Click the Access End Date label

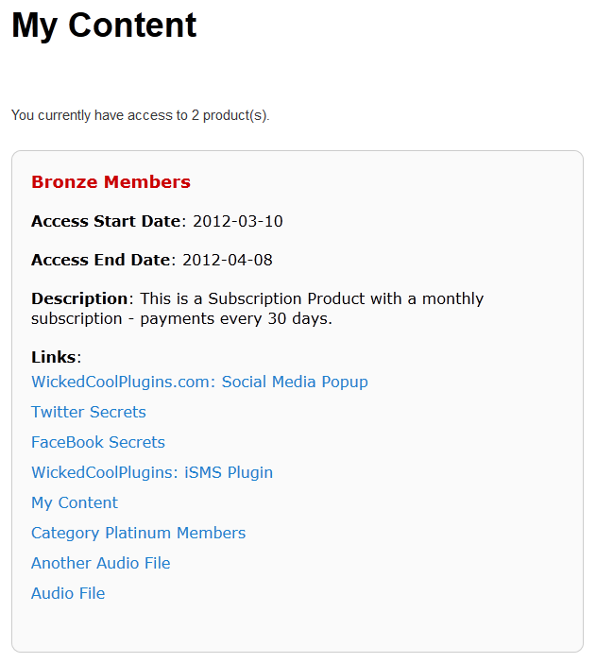tap(102, 260)
